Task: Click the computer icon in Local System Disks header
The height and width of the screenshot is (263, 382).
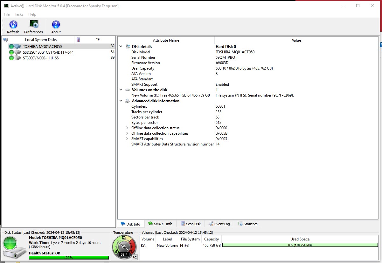Action: pyautogui.click(x=5, y=39)
